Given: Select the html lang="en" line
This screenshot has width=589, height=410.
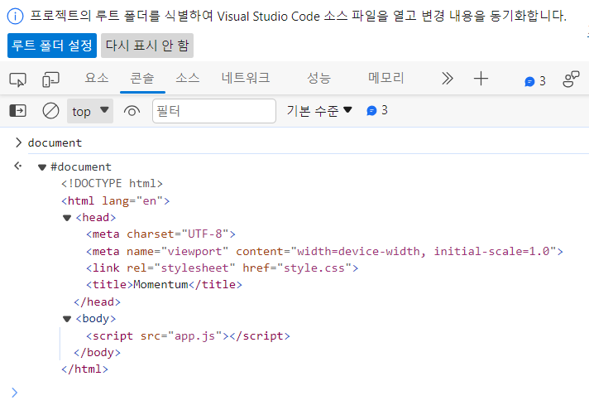Looking at the screenshot, I should (115, 201).
